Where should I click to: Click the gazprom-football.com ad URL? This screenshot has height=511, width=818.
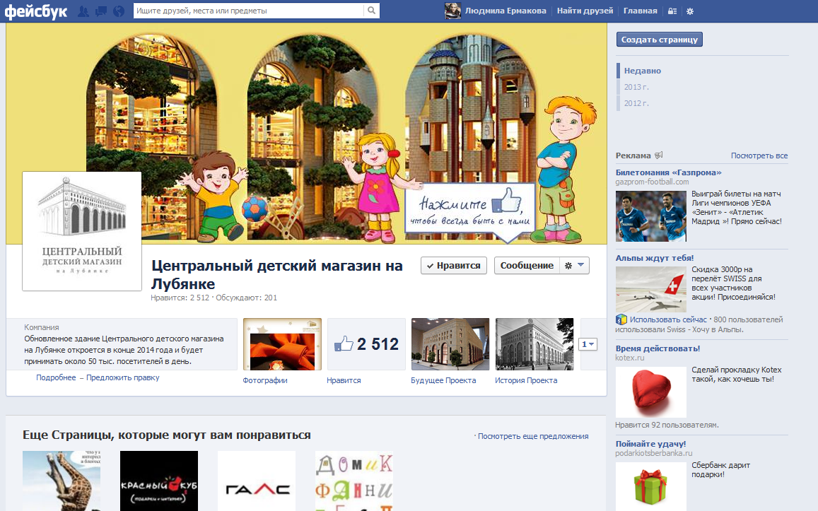tap(652, 182)
